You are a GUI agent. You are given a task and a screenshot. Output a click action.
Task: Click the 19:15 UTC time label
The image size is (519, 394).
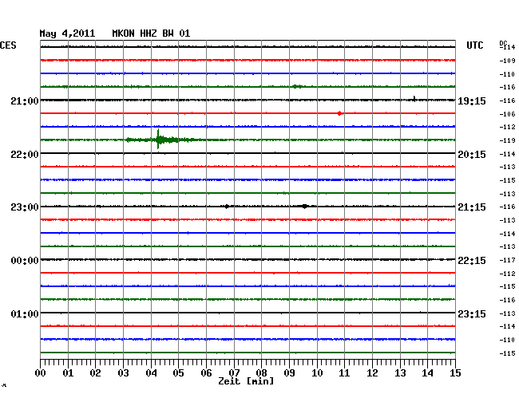pos(472,101)
